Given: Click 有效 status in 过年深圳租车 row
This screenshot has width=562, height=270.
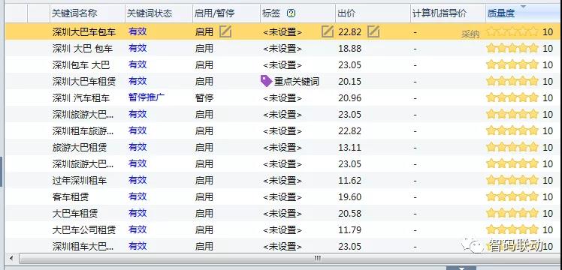Looking at the screenshot, I should coord(137,180).
